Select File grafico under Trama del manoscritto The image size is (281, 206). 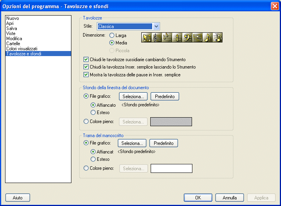[x=86, y=143]
